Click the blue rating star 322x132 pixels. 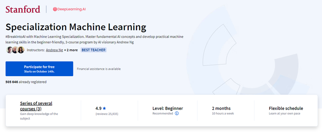click(104, 109)
